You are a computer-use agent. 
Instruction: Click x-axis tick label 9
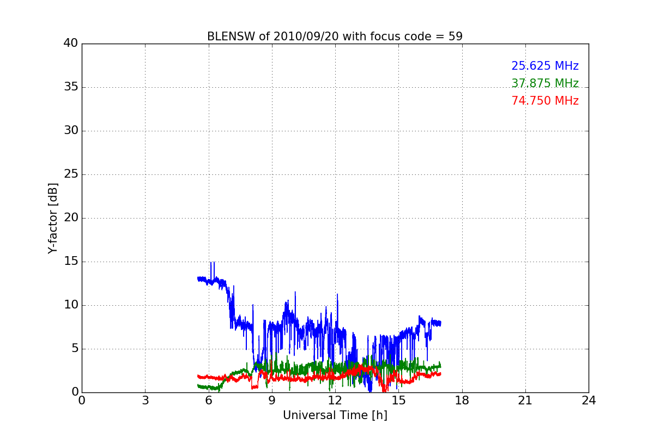click(272, 401)
